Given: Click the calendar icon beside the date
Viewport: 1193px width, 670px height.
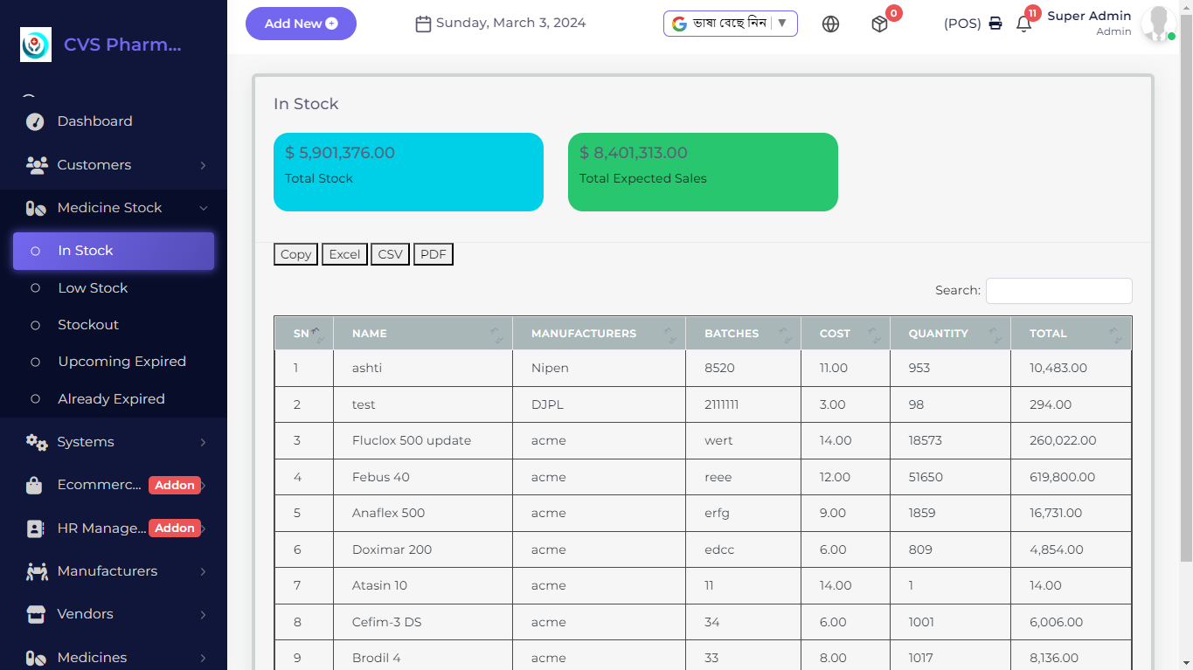Looking at the screenshot, I should point(423,24).
